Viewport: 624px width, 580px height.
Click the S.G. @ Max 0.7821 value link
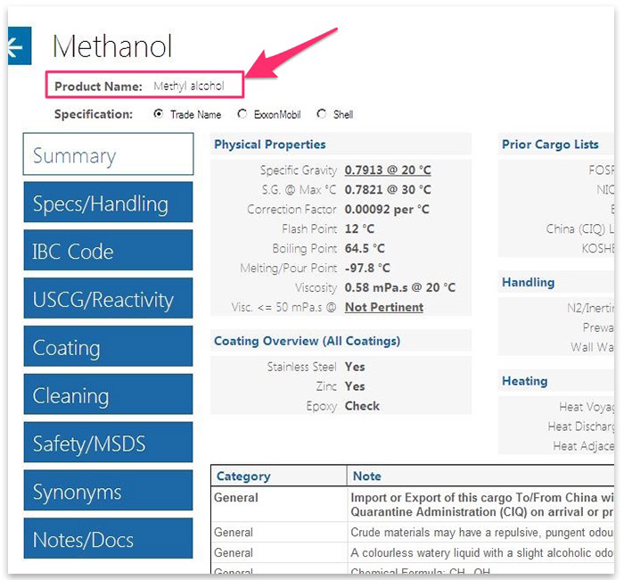[x=388, y=190]
